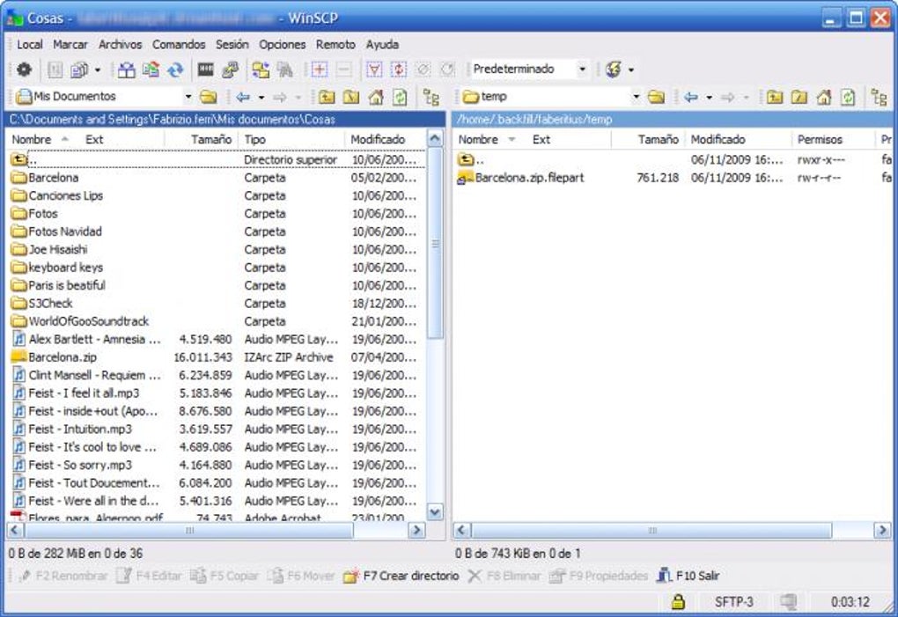Click local panel horizontal scrollbar right arrow
This screenshot has height=617, width=898.
tap(417, 531)
